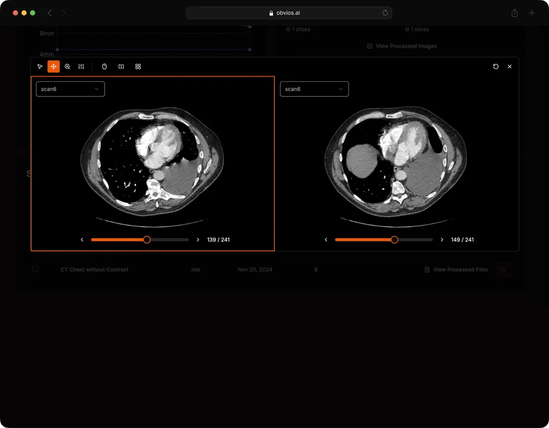
Task: Select the pointer cursor tool
Action: coord(40,67)
